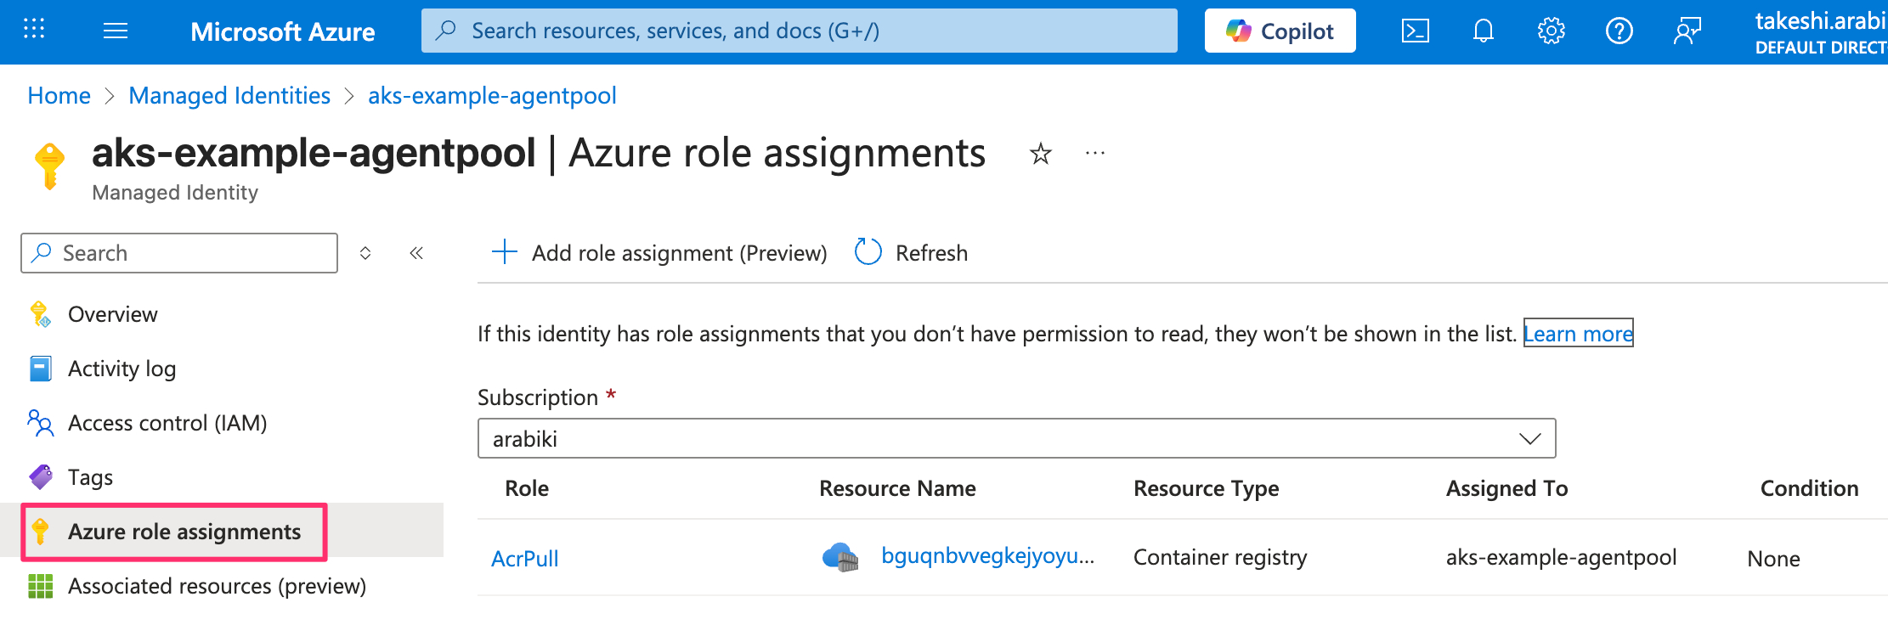Open the hamburger portal menu
Screen dimensions: 1888x625
(x=116, y=31)
